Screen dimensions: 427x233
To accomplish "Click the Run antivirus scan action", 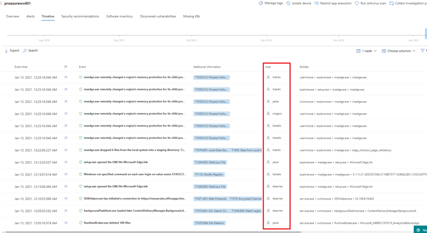I will 370,3.
